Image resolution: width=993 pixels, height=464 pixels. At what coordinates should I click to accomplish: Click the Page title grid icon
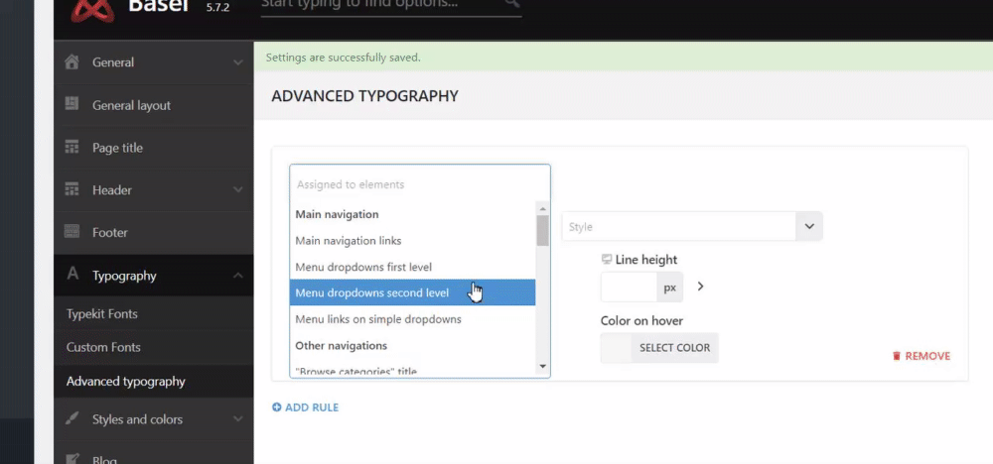(71, 148)
